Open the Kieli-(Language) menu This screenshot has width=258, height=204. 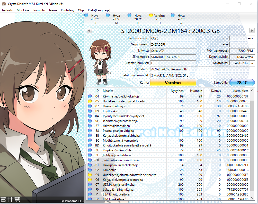pos(99,10)
